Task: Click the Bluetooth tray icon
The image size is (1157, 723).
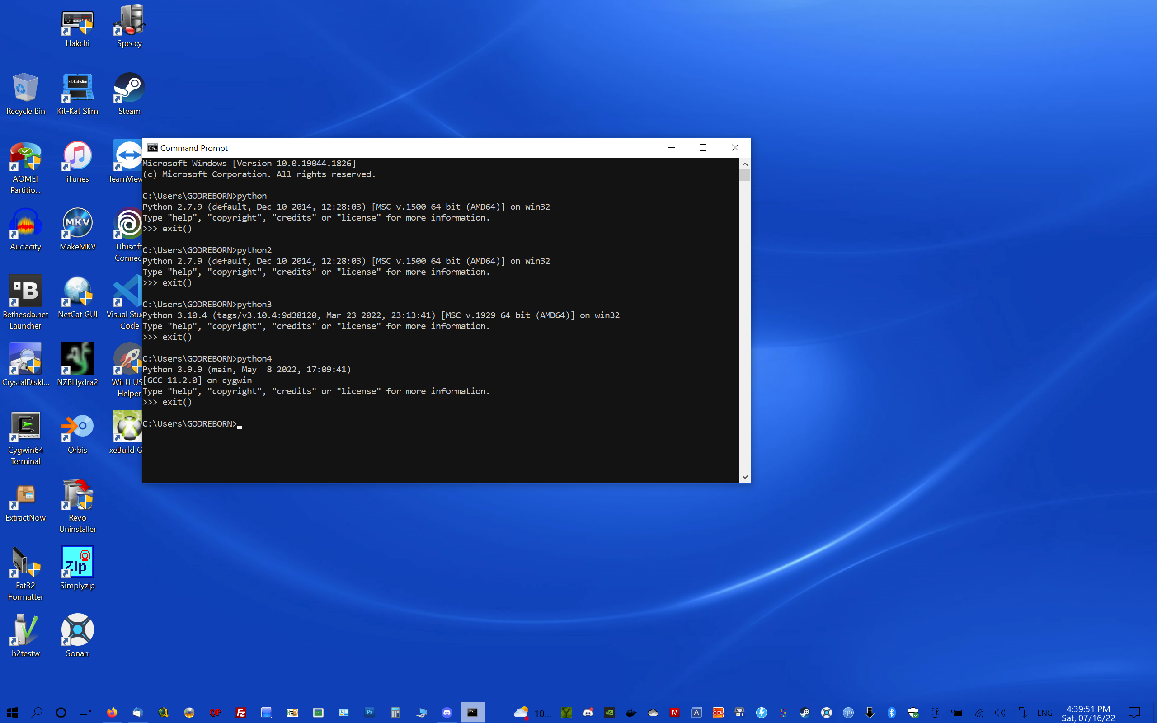Action: coord(892,713)
